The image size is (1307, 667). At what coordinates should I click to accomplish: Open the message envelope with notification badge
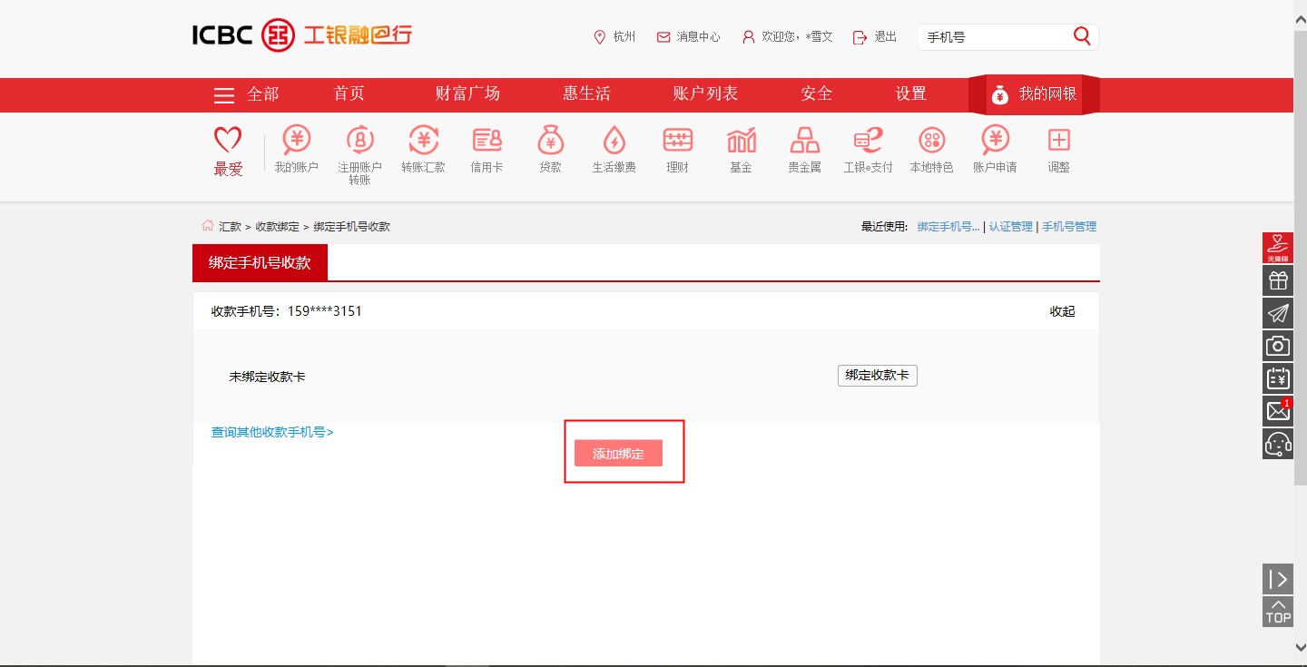click(1277, 410)
